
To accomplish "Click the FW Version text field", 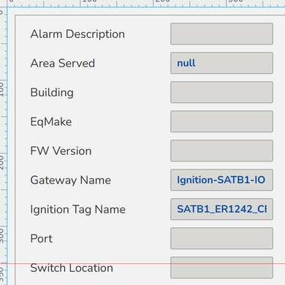I will click(221, 151).
